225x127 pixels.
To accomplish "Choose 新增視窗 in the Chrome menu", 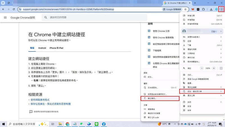I will [x=202, y=20].
